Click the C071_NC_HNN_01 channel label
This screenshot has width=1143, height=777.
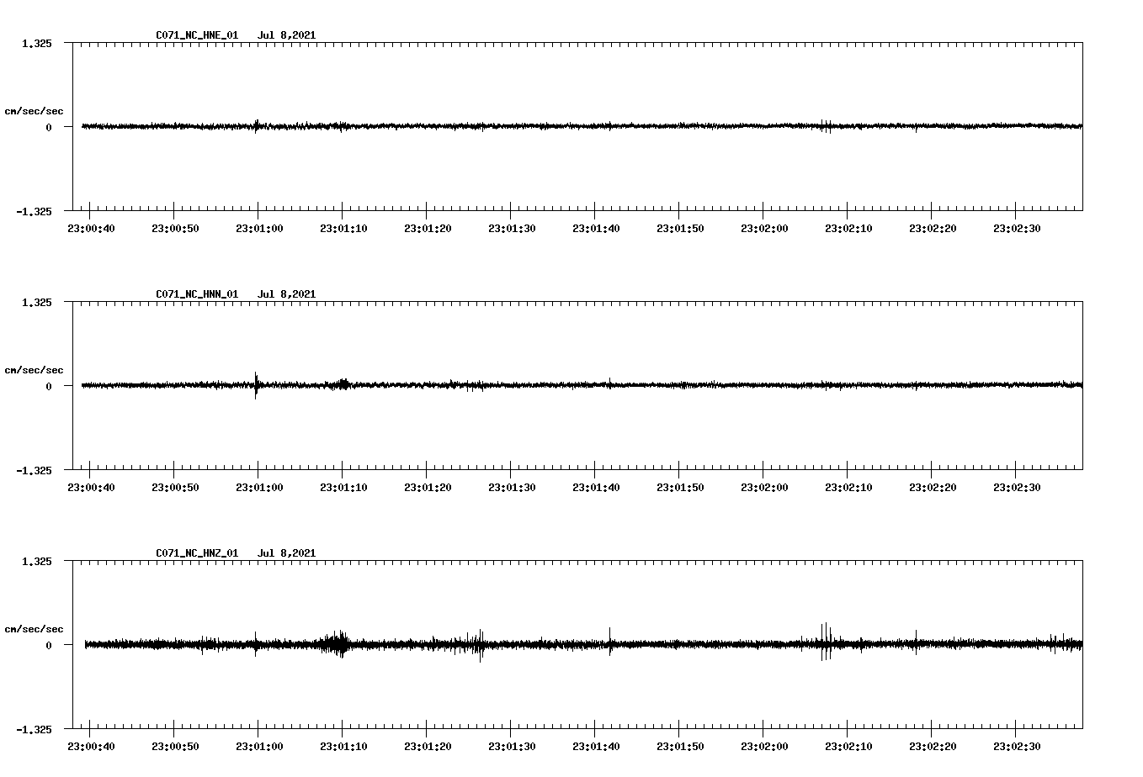(x=195, y=294)
